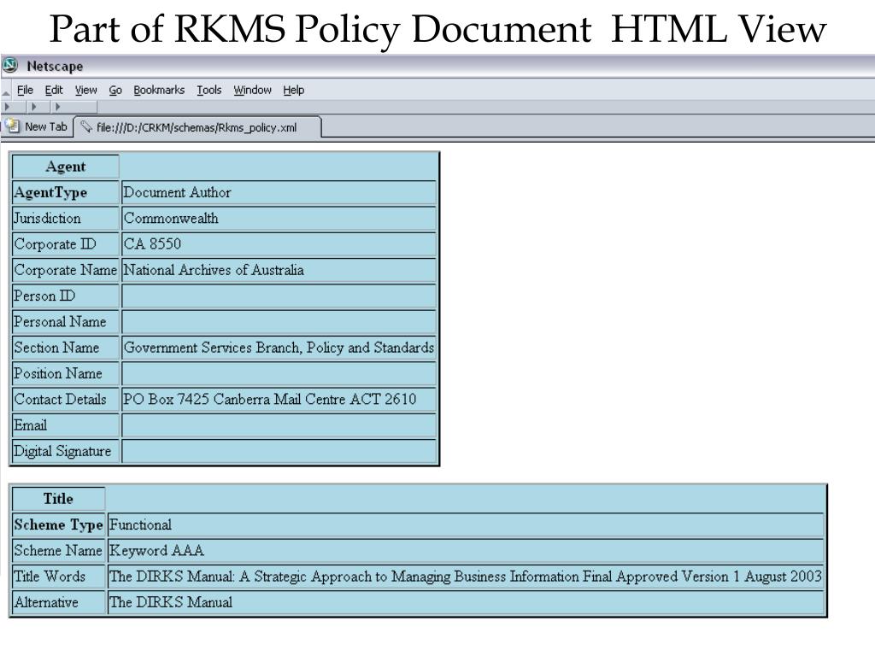Click the Personal Name label
This screenshot has height=656, width=875.
[x=60, y=322]
